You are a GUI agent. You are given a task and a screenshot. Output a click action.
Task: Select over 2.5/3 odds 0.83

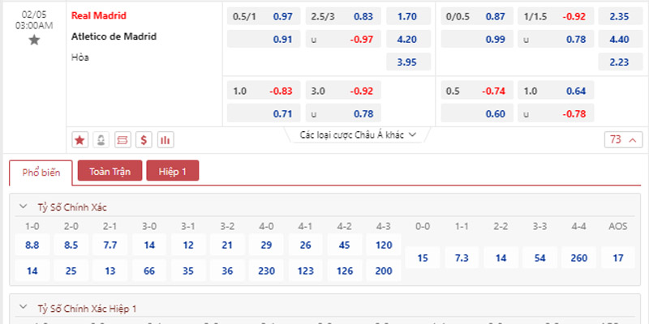click(x=343, y=16)
